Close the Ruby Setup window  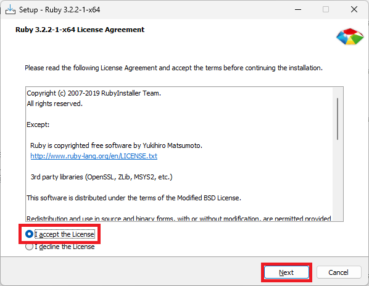(354, 10)
